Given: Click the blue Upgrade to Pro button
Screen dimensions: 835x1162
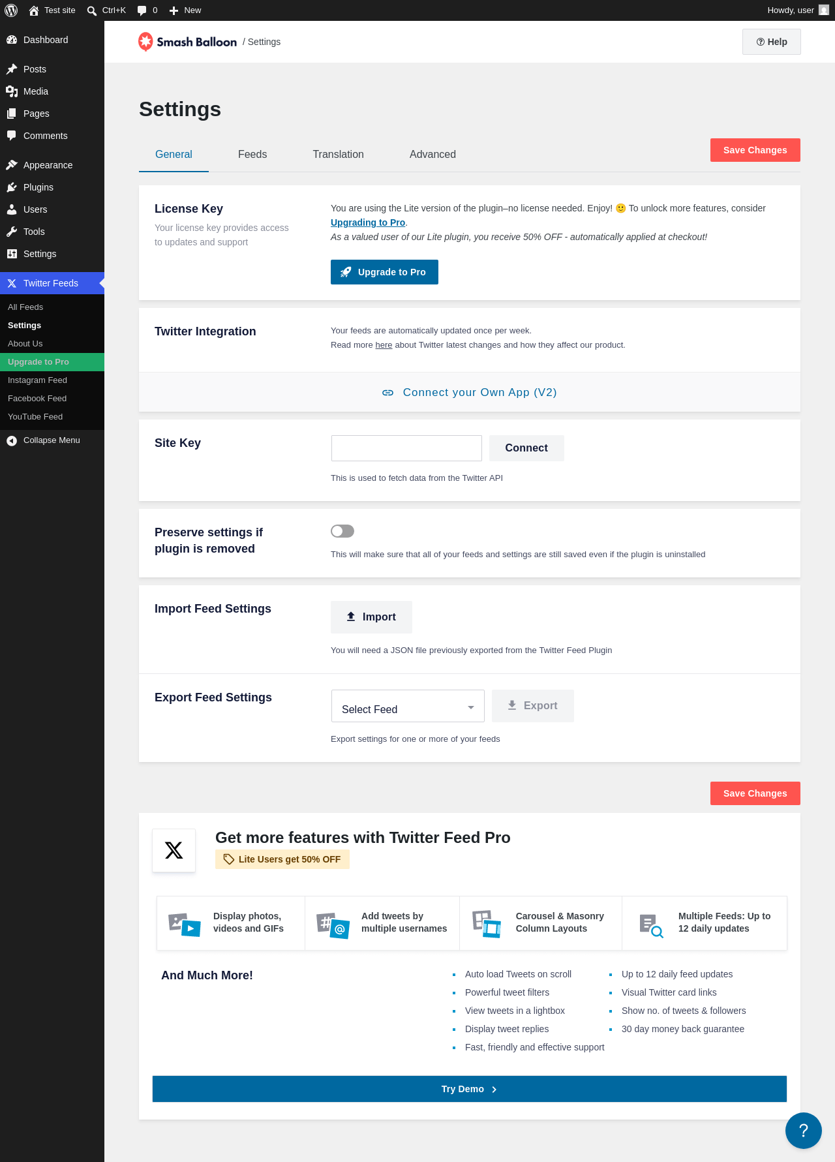Looking at the screenshot, I should coord(384,272).
